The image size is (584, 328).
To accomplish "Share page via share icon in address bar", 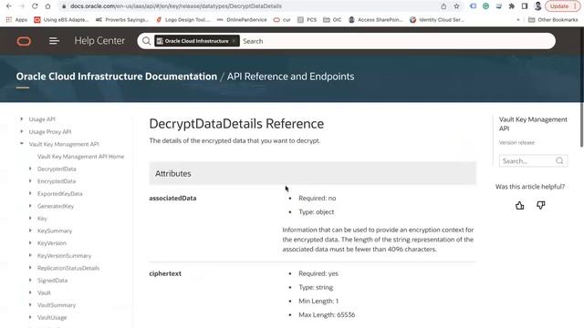I will point(443,6).
